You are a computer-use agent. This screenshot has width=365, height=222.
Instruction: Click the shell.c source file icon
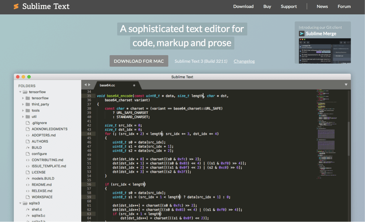[28, 209]
